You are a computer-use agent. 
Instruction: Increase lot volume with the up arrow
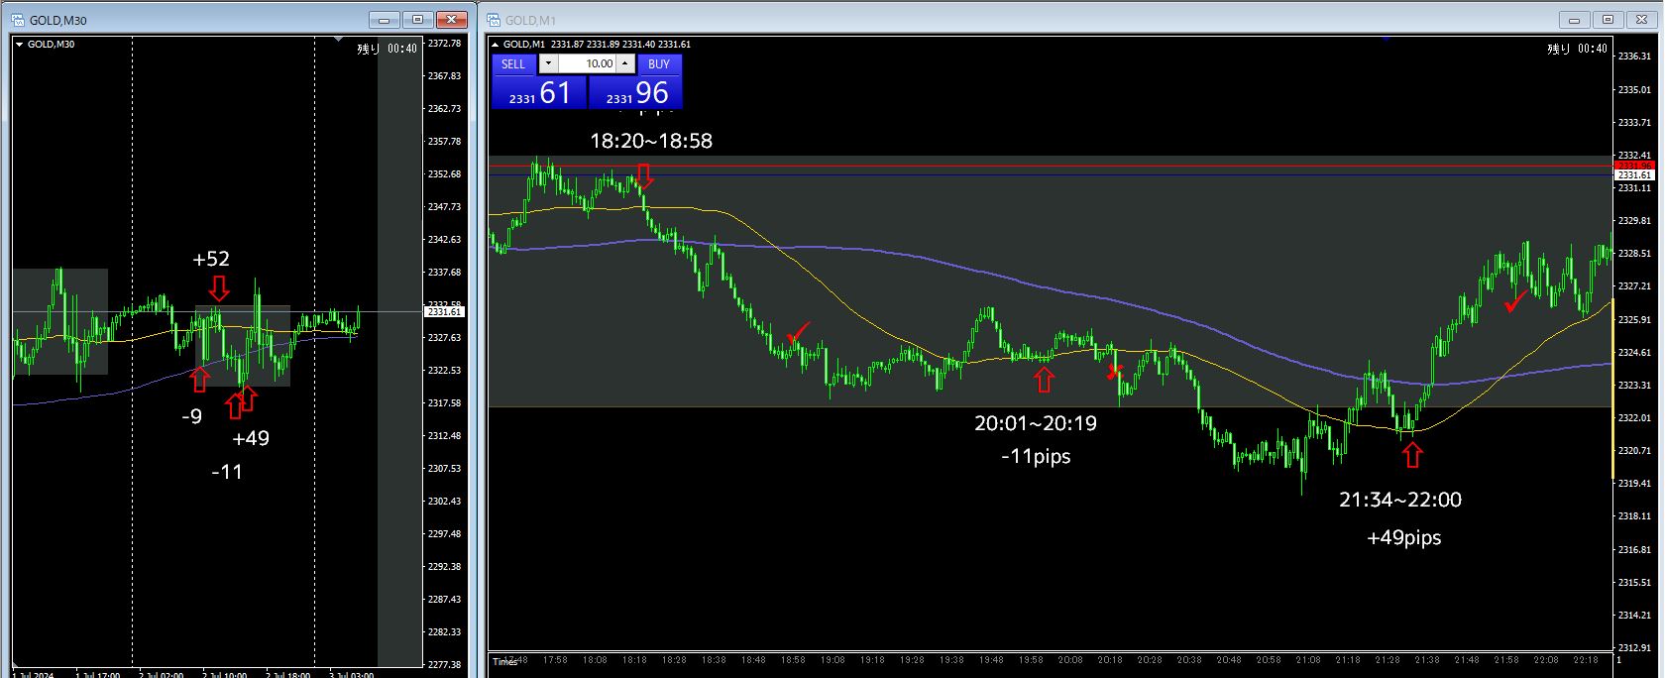[x=625, y=63]
